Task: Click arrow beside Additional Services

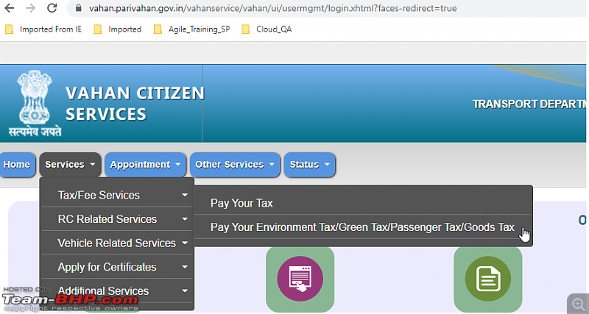Action: 185,290
